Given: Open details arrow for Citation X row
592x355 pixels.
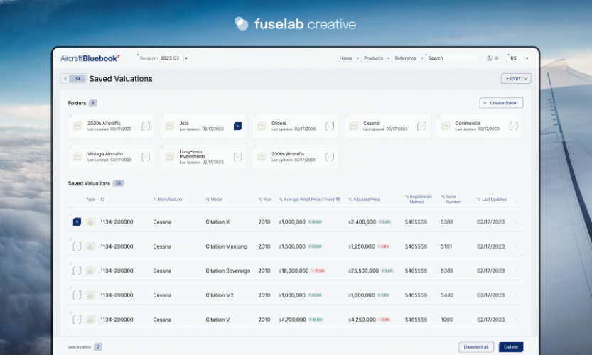Looking at the screenshot, I should point(516,222).
